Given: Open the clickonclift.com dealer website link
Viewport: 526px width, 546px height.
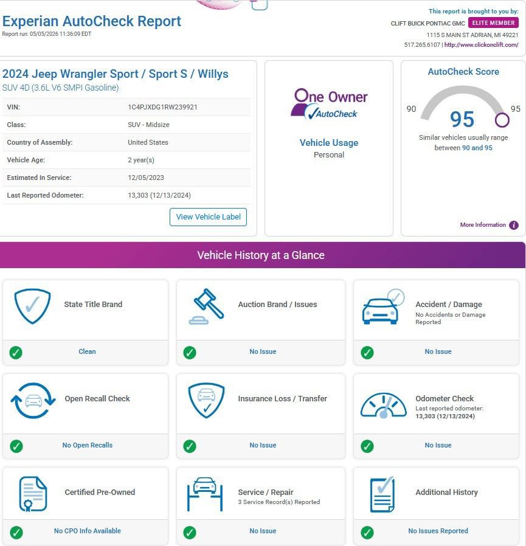Looking at the screenshot, I should pos(481,44).
